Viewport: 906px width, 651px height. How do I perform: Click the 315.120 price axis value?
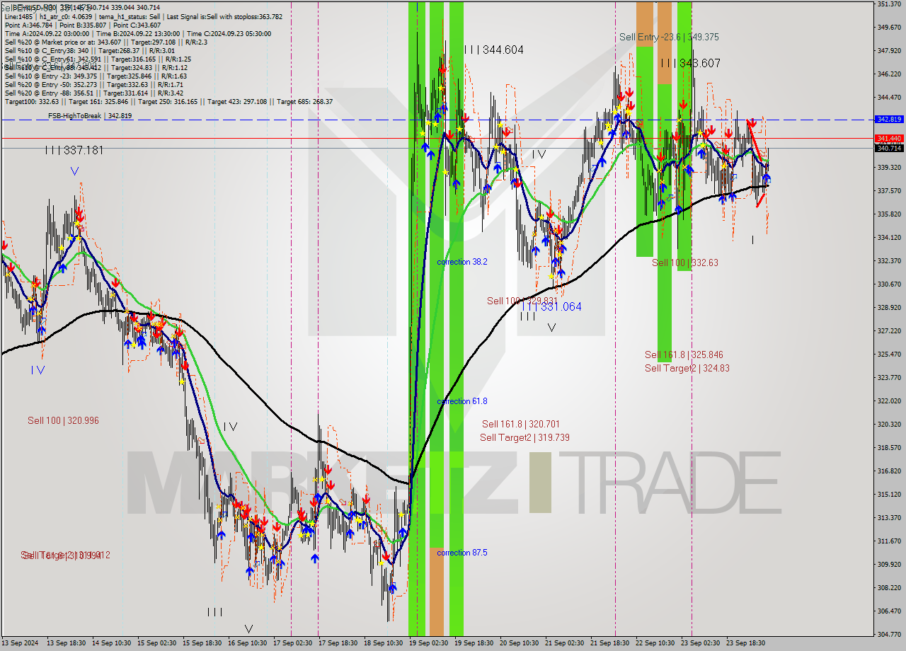pos(889,495)
